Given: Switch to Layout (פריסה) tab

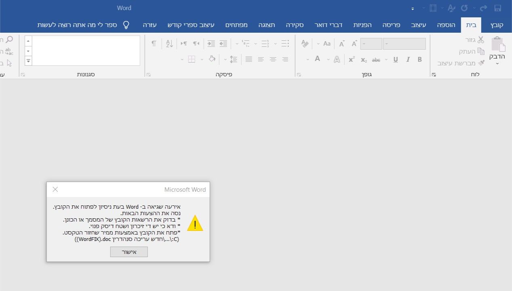Looking at the screenshot, I should pyautogui.click(x=391, y=25).
